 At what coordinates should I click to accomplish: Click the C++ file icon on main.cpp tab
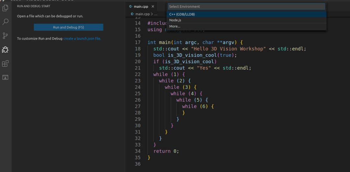(x=131, y=6)
